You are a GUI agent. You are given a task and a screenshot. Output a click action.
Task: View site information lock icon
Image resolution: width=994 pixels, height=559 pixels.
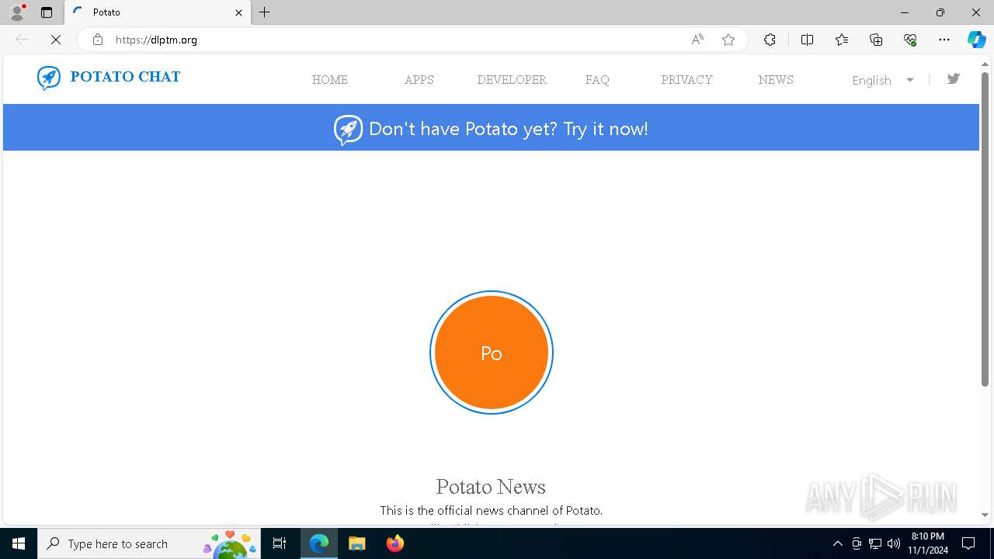click(x=98, y=40)
